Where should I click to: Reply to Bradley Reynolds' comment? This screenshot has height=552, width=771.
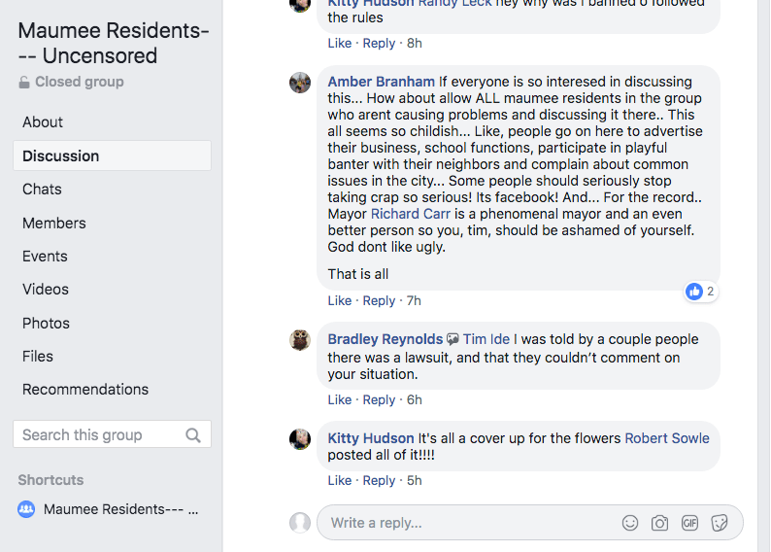379,399
